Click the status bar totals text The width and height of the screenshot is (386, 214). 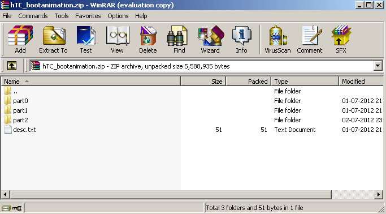click(254, 208)
